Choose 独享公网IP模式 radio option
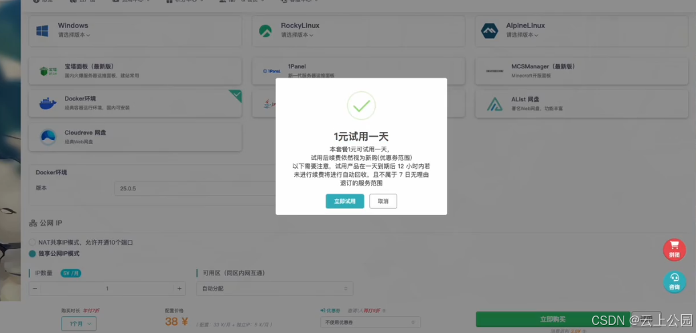Image resolution: width=696 pixels, height=333 pixels. click(32, 254)
